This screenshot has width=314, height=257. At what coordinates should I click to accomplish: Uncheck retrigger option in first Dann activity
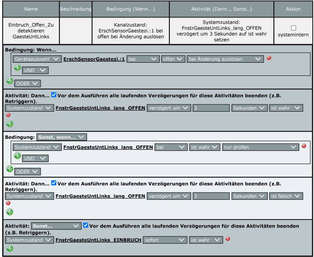54,95
